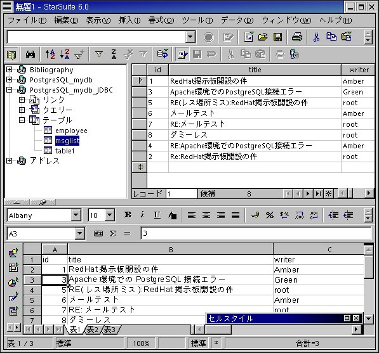Screen dimensions: 379x353
Task: Toggle bold formatting
Action: (x=128, y=214)
